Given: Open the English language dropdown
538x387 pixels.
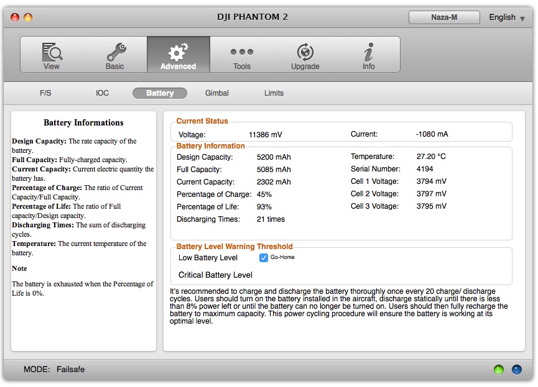Looking at the screenshot, I should 507,17.
